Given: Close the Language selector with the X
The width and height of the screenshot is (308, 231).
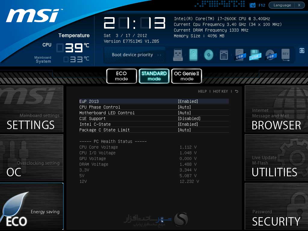Looking at the screenshot, I should pos(299,5).
